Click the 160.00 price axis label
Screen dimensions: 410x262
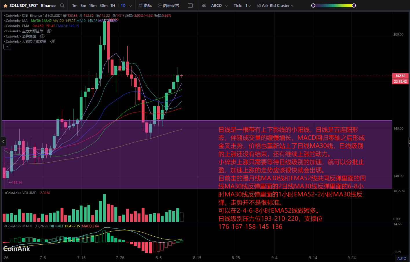click(x=398, y=129)
